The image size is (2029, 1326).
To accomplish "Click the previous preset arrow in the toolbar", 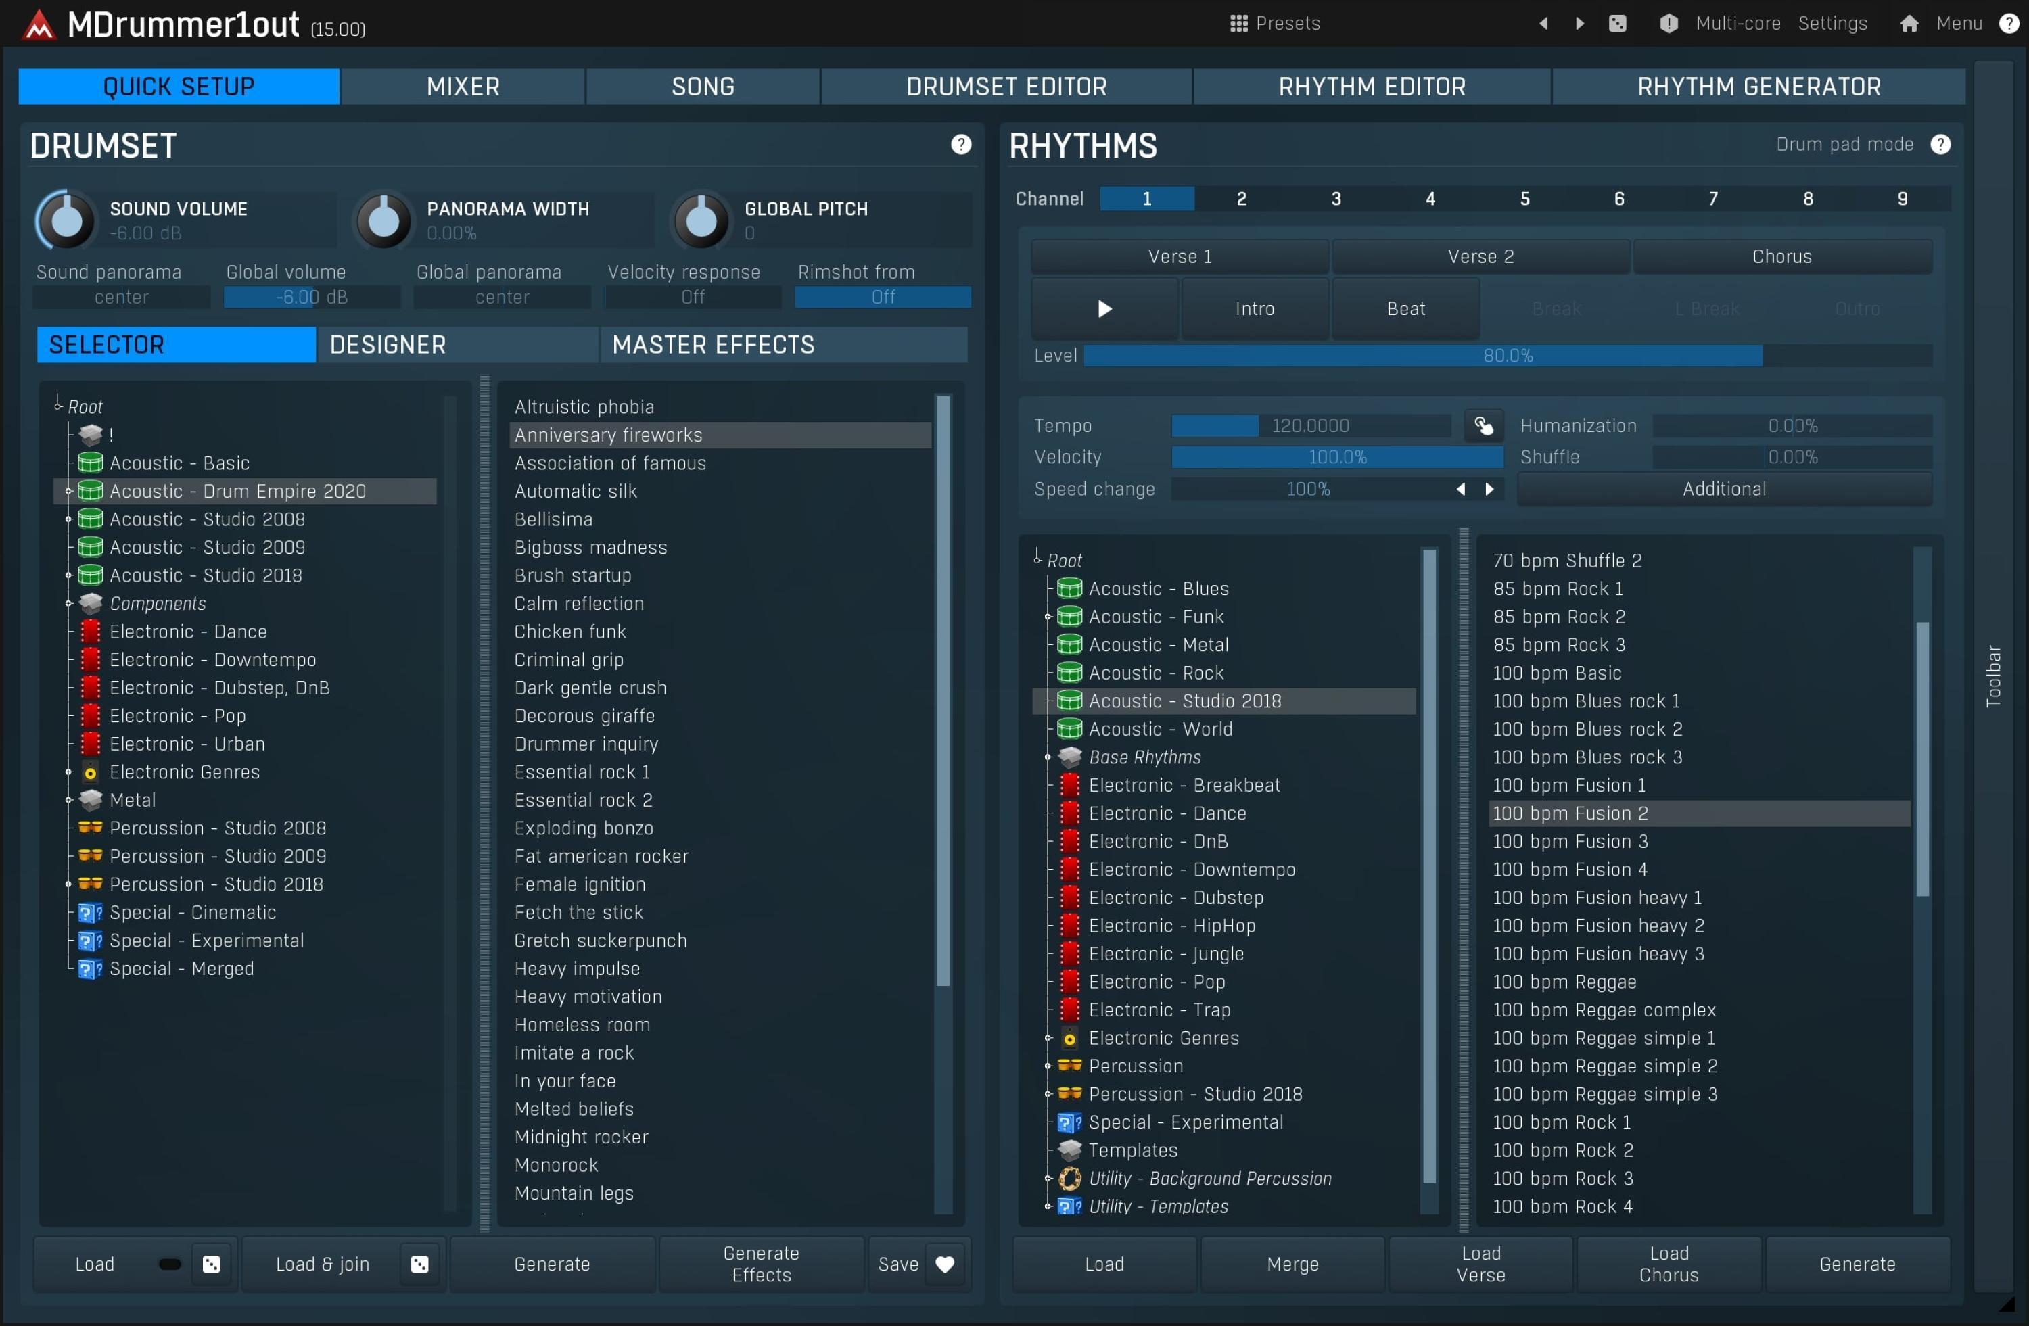I will [x=1543, y=23].
